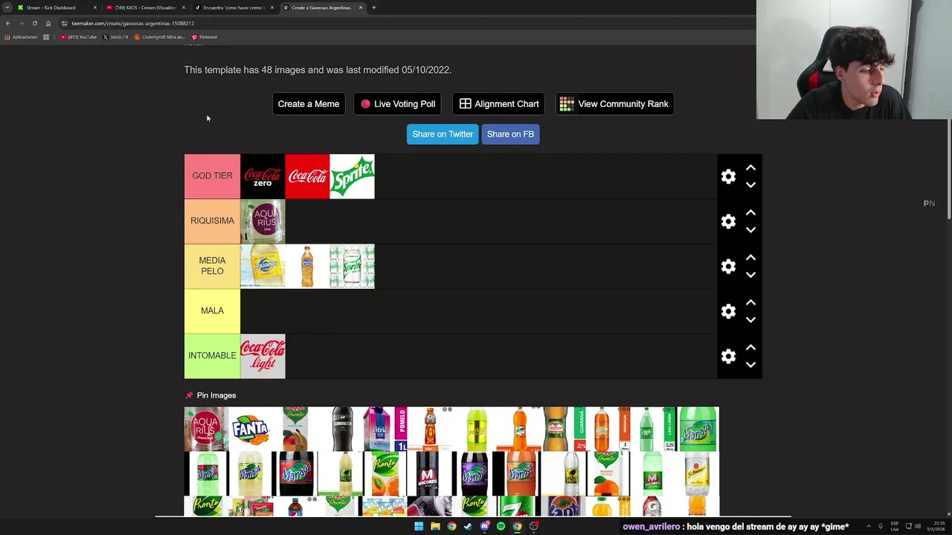Move RIQUISIMA row up with arrow

[x=750, y=213]
